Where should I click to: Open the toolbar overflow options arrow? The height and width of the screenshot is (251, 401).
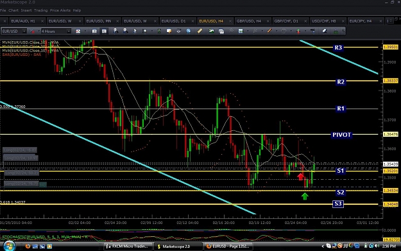click(x=343, y=31)
